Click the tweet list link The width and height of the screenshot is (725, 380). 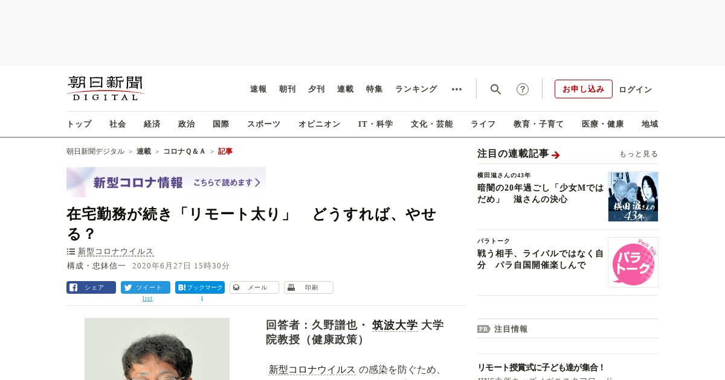[147, 299]
